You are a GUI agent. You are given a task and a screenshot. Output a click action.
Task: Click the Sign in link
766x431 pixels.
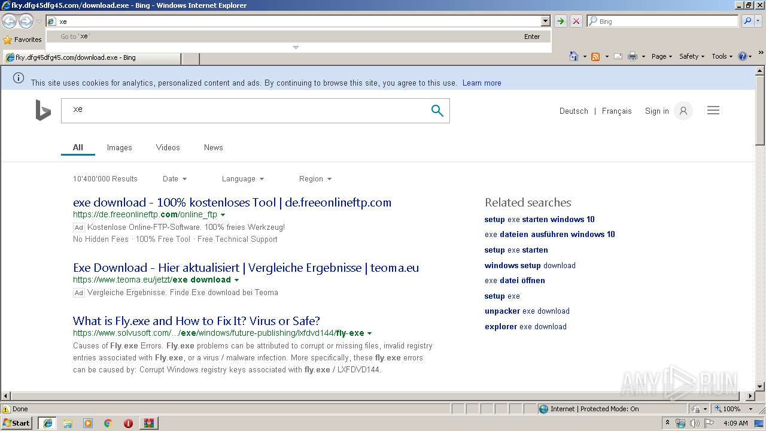[657, 111]
